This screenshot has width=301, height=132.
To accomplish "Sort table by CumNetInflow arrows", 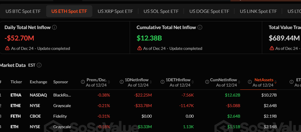I will (x=239, y=82).
